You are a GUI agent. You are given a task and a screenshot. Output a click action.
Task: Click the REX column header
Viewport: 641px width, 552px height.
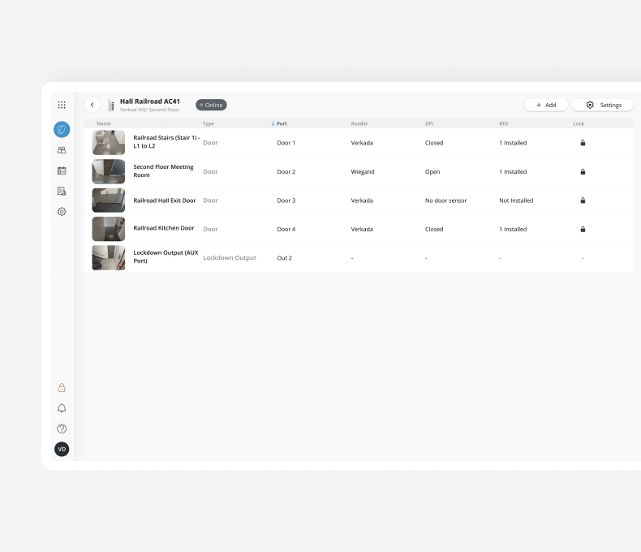504,123
